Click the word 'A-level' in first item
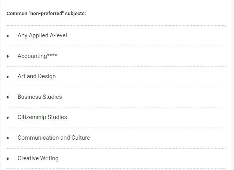Screen dimensions: 234x170 tap(58, 35)
